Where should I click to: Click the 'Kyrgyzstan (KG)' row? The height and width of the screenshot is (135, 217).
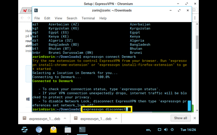coord(91,28)
